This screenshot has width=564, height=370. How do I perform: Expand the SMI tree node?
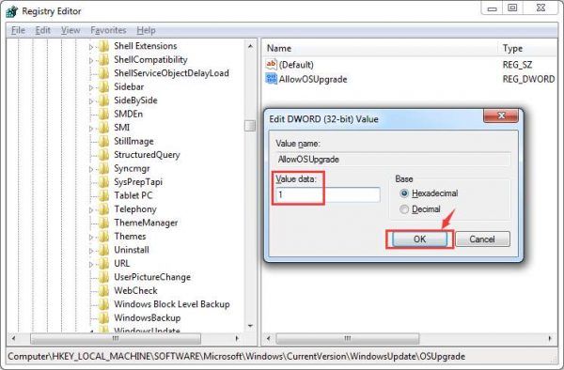click(91, 129)
